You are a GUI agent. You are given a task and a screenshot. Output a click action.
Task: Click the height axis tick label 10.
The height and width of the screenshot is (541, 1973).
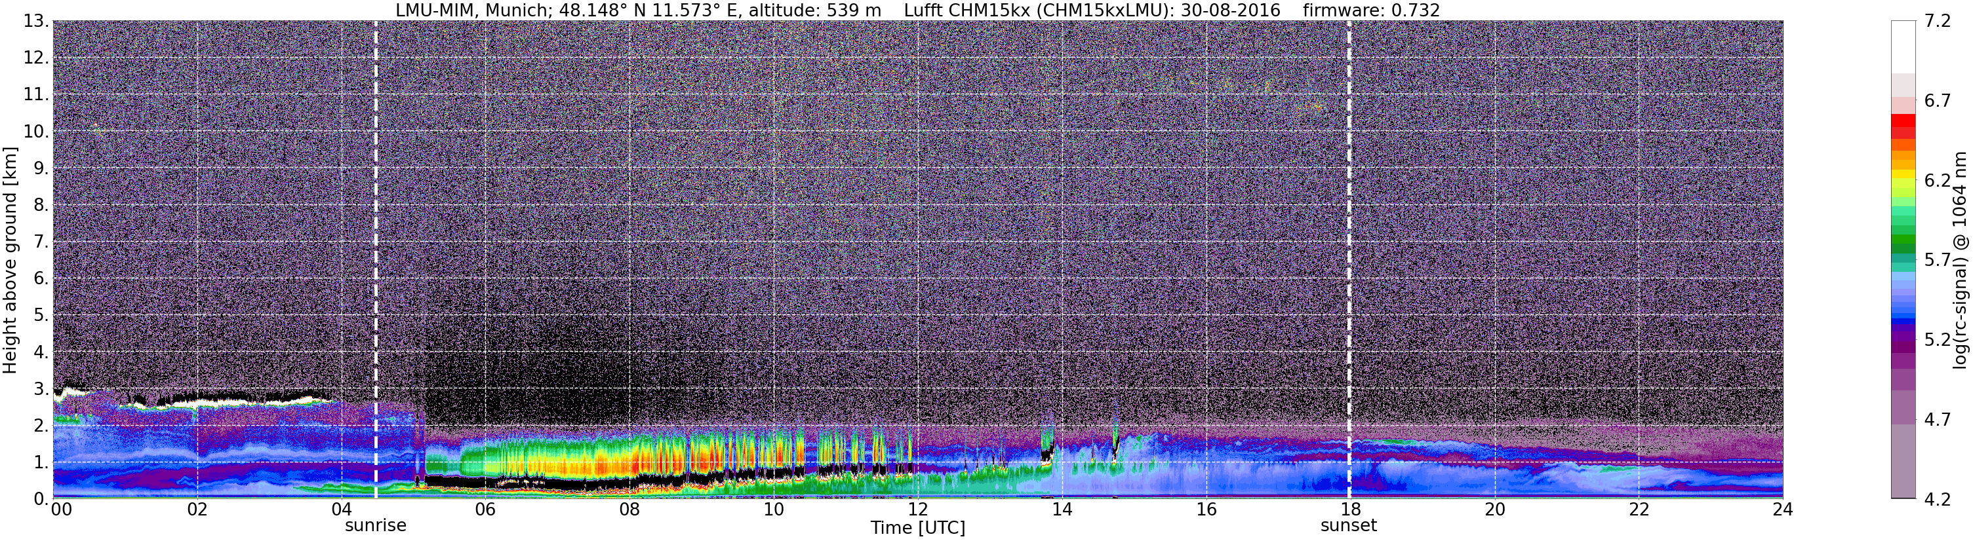pyautogui.click(x=36, y=132)
